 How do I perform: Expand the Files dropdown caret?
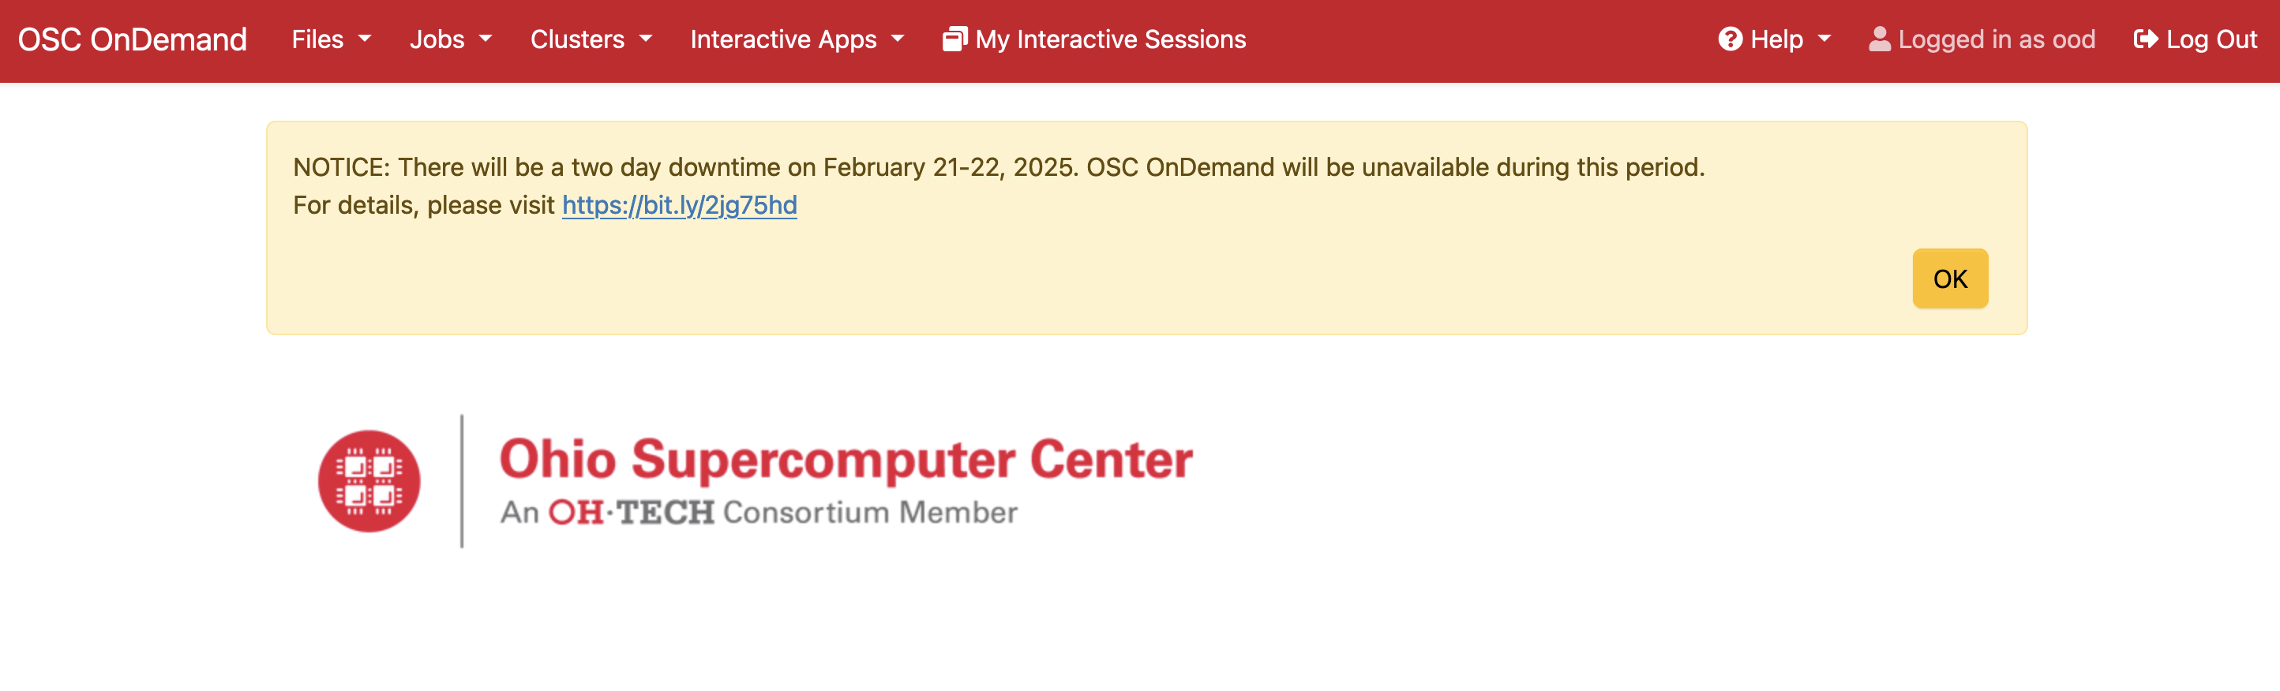pos(365,39)
